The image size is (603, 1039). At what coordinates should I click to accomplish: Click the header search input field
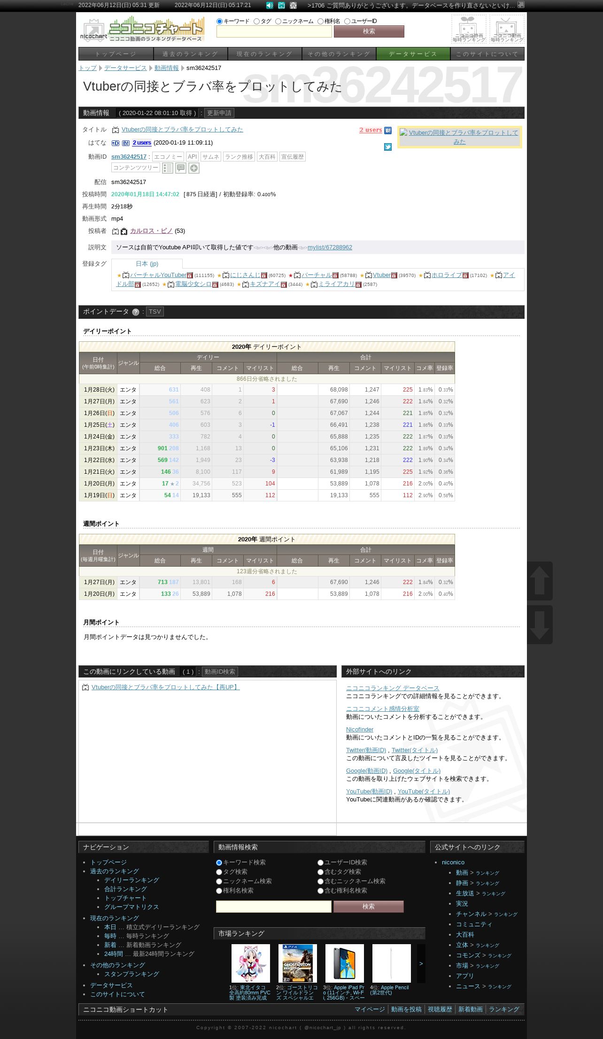pos(274,31)
